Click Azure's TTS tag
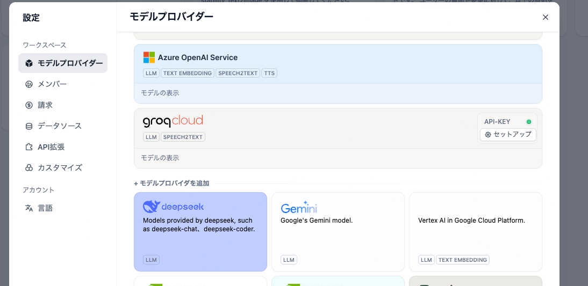This screenshot has width=588, height=286. tap(269, 73)
